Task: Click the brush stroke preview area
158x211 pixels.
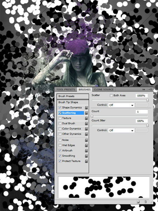Action: tap(104, 187)
